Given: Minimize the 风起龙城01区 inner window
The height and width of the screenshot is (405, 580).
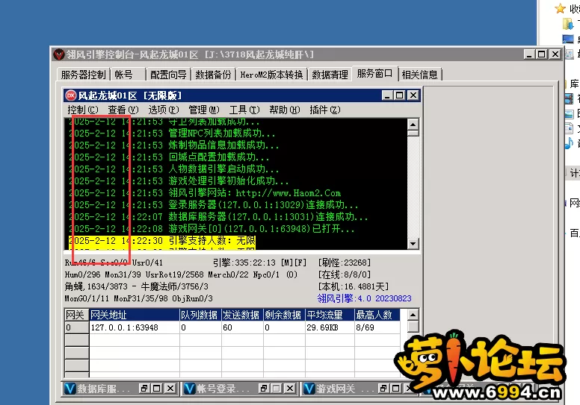Looking at the screenshot, I should 387,95.
